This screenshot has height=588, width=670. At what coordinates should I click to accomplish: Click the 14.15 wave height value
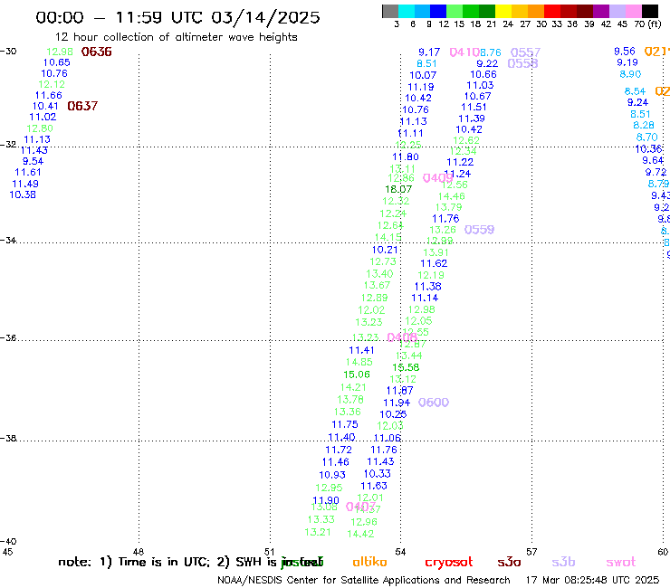388,237
